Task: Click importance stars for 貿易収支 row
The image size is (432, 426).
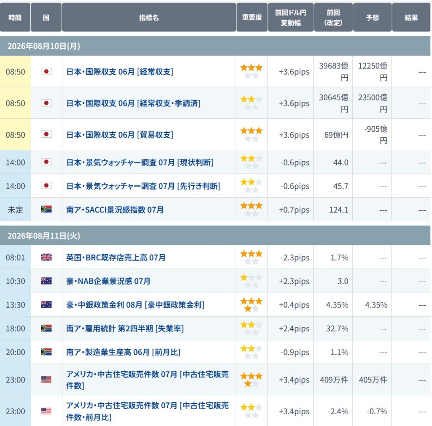Action: [x=251, y=134]
